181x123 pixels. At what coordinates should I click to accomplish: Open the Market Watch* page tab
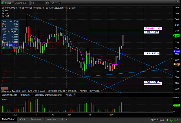click(x=8, y=119)
